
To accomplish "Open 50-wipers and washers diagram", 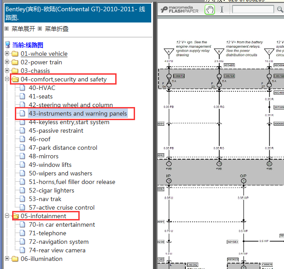I will click(60, 174).
